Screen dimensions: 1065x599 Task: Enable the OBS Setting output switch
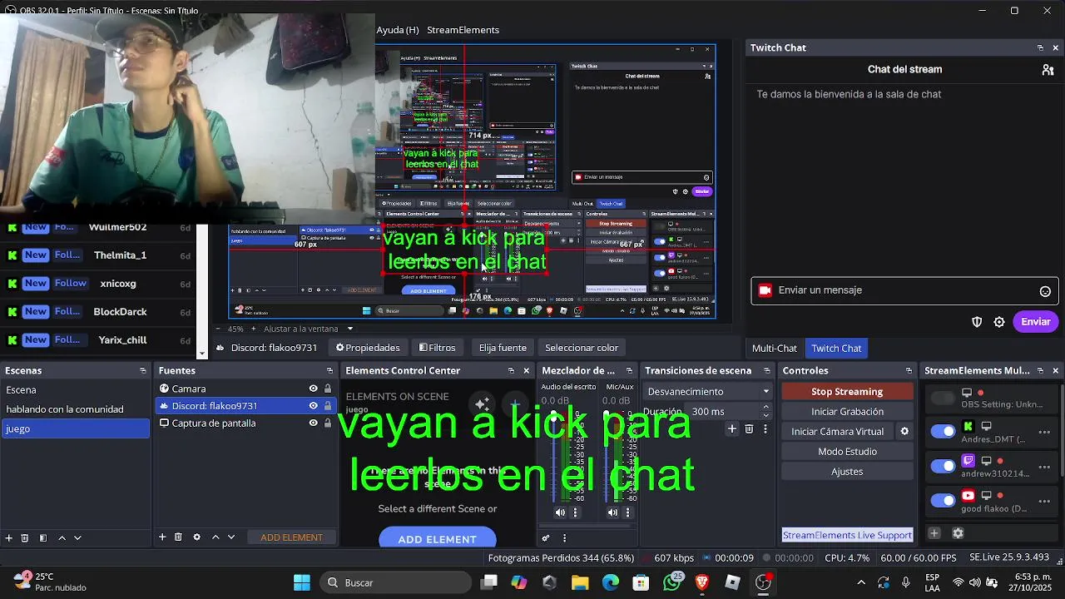click(x=943, y=399)
